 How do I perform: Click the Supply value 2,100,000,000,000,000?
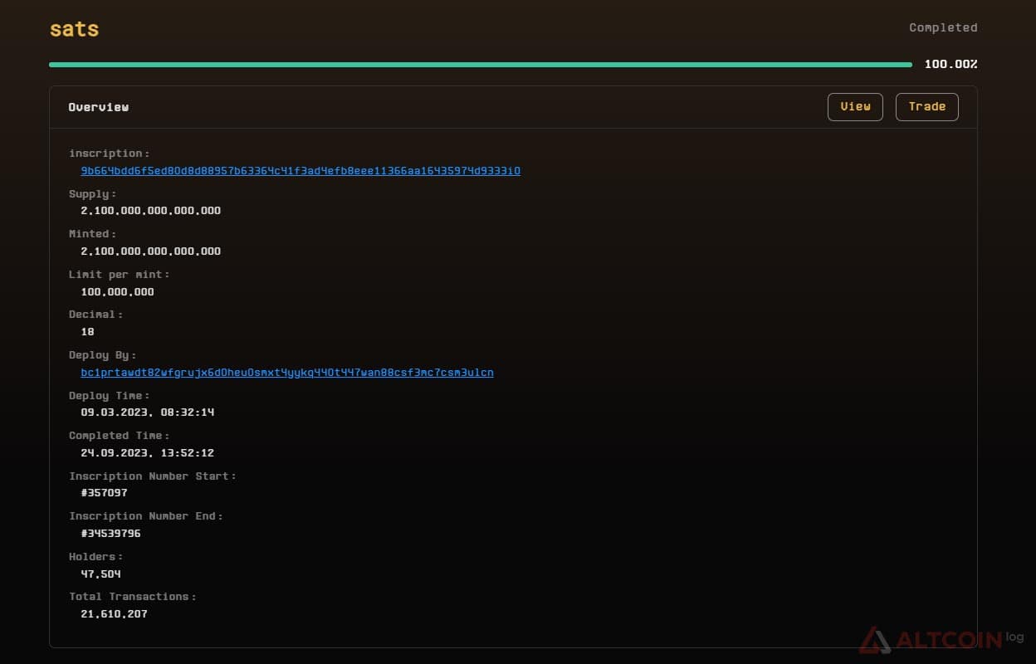click(151, 211)
